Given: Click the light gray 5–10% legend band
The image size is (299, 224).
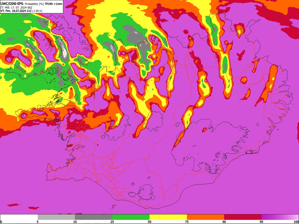Looking at the screenshot, I should 56,217.
